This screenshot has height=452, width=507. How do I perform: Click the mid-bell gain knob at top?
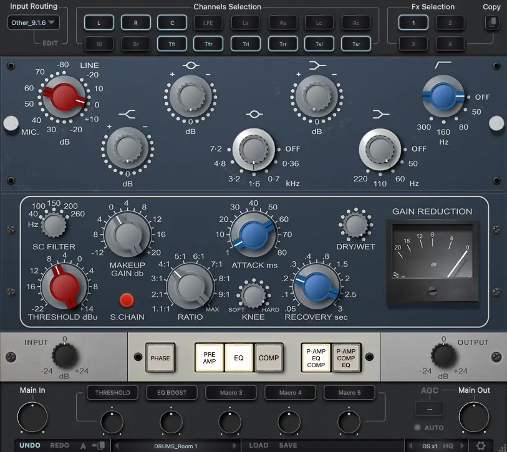190,97
